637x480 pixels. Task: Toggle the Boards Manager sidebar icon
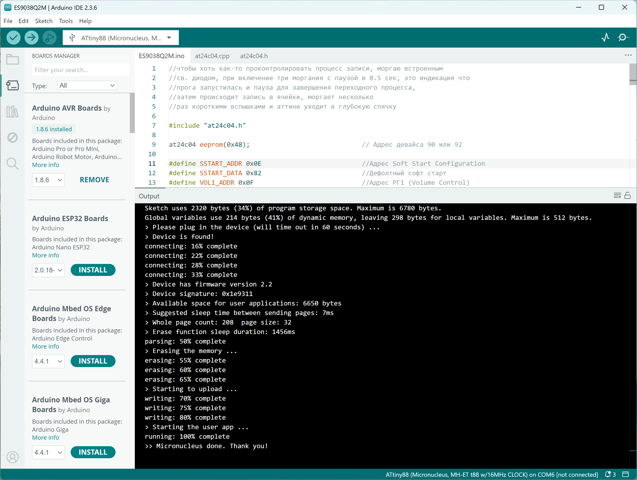tap(12, 85)
